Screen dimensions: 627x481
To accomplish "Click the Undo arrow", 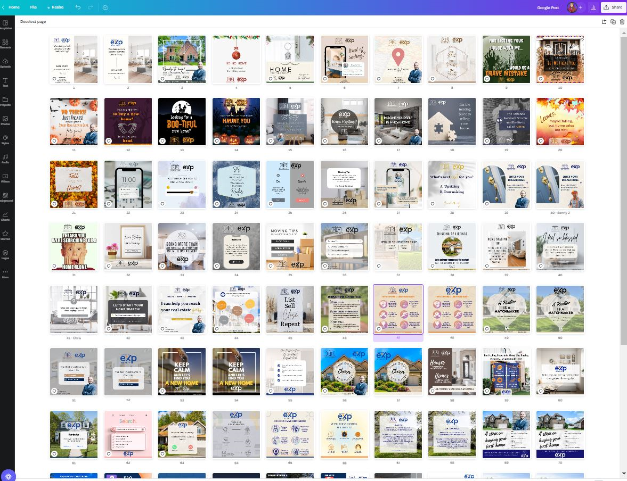I will point(78,7).
